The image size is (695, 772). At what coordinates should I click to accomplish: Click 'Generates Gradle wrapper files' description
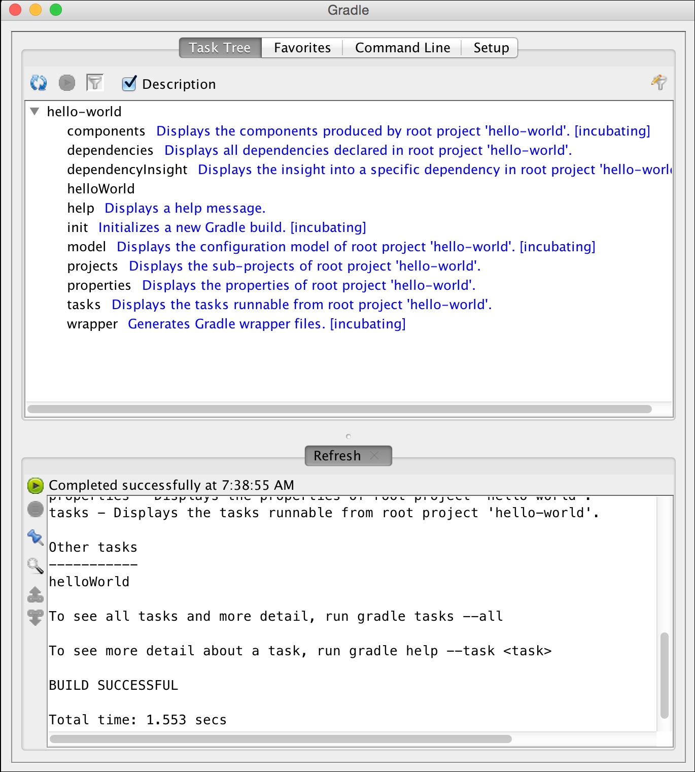pyautogui.click(x=267, y=324)
